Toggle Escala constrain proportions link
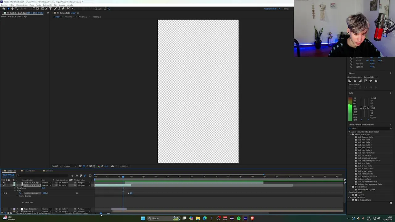The width and height of the screenshot is (395, 222). tap(367, 60)
